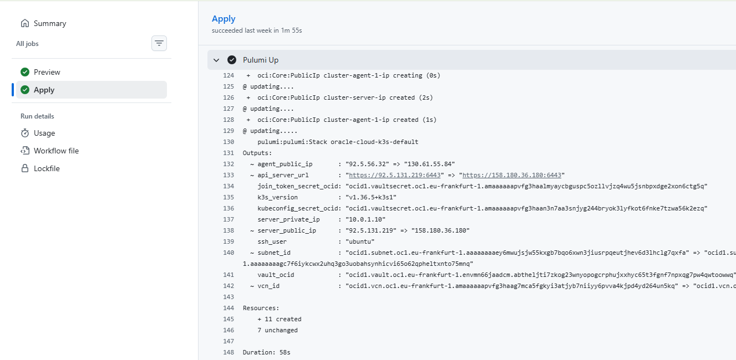736x360 pixels.
Task: Click the Summary home icon
Action: (x=25, y=23)
